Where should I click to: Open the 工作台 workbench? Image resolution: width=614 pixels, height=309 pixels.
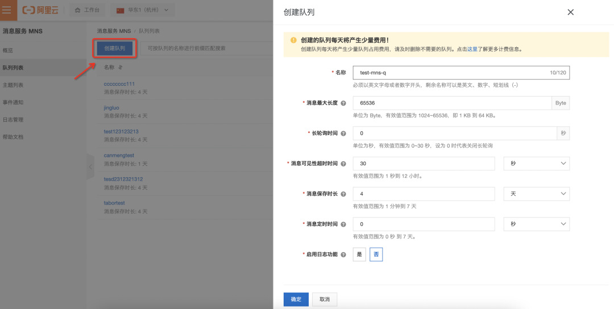coord(87,10)
